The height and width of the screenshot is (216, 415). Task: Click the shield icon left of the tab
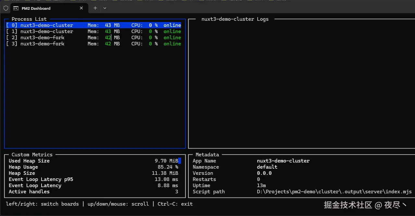(x=6, y=8)
